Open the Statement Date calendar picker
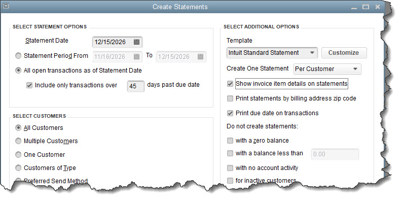This screenshot has height=203, width=403. point(137,42)
